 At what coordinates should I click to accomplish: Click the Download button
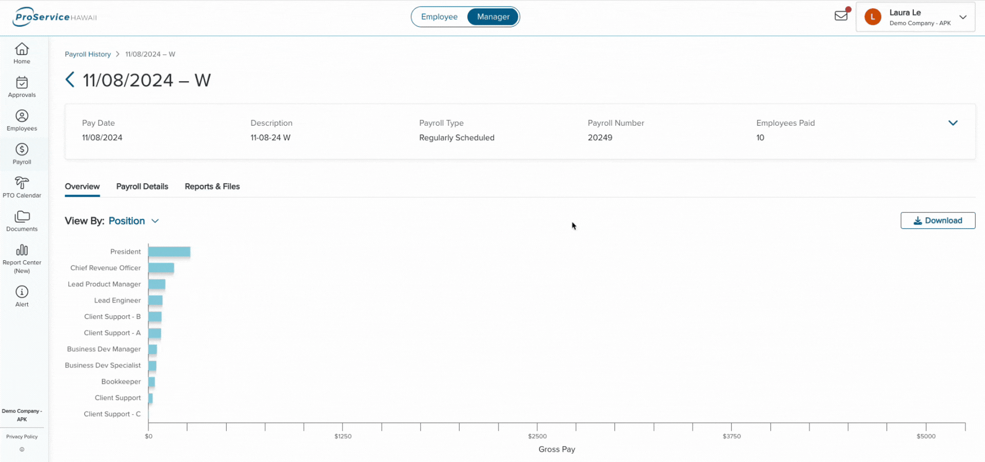click(938, 221)
